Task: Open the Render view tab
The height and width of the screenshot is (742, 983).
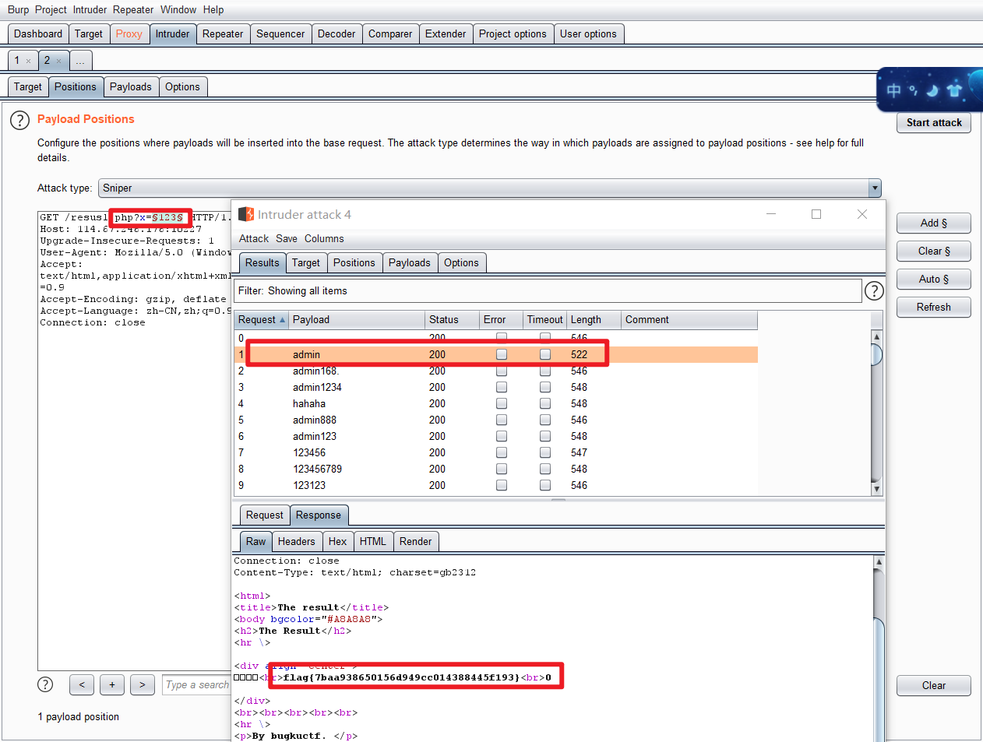Action: click(416, 542)
